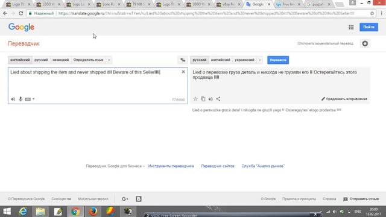Clear the source text with X
This screenshot has height=217, width=386.
click(x=183, y=72)
